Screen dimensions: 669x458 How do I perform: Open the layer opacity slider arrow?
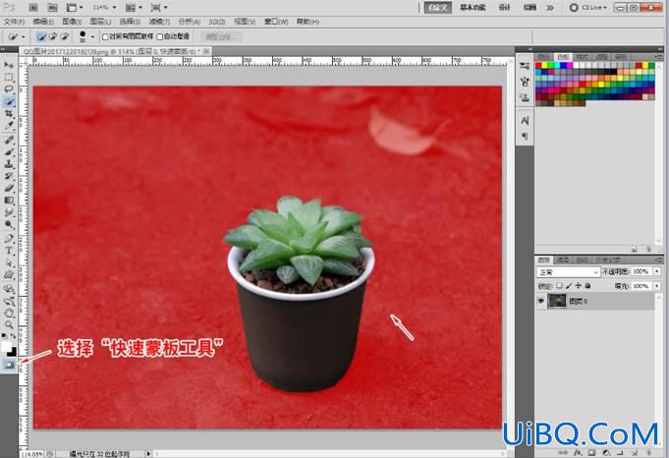657,271
